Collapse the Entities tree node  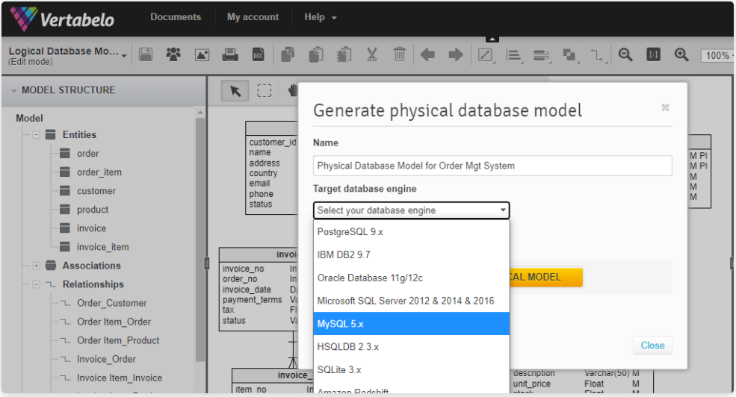(x=36, y=135)
